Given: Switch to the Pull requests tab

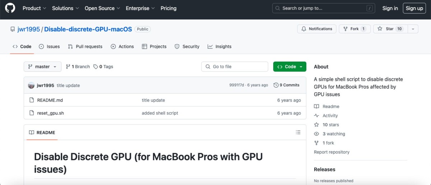Looking at the screenshot, I should [85, 47].
